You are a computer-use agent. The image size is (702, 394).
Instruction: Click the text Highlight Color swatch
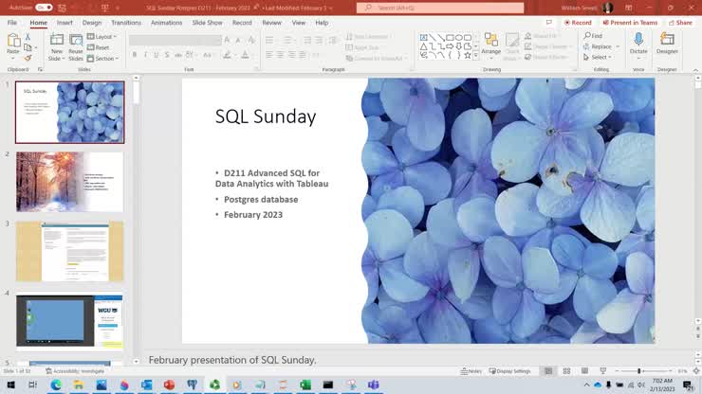227,55
